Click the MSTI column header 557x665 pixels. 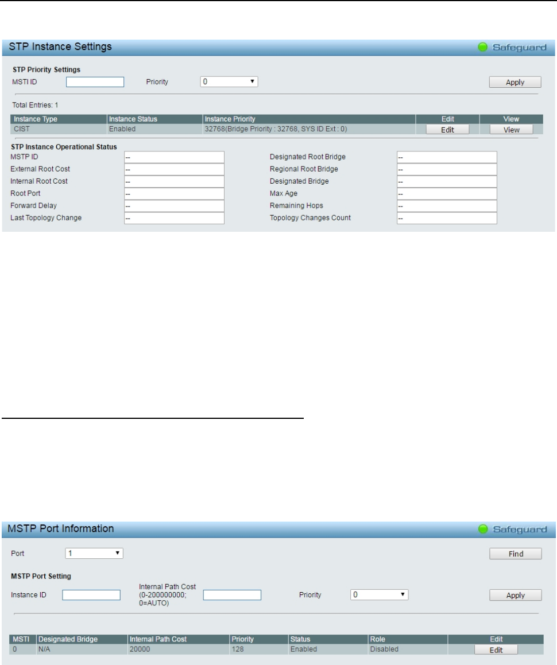tap(23, 639)
